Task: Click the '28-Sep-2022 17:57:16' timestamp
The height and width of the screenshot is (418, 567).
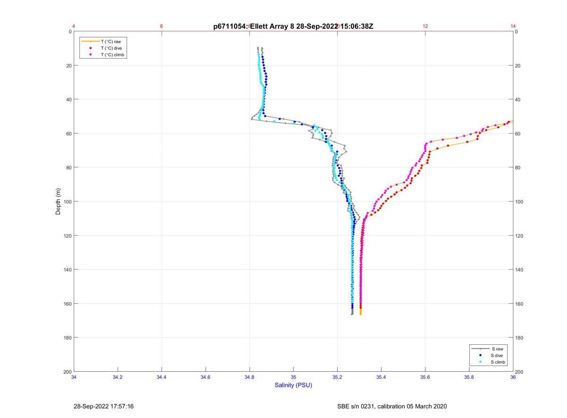Action: click(x=104, y=406)
